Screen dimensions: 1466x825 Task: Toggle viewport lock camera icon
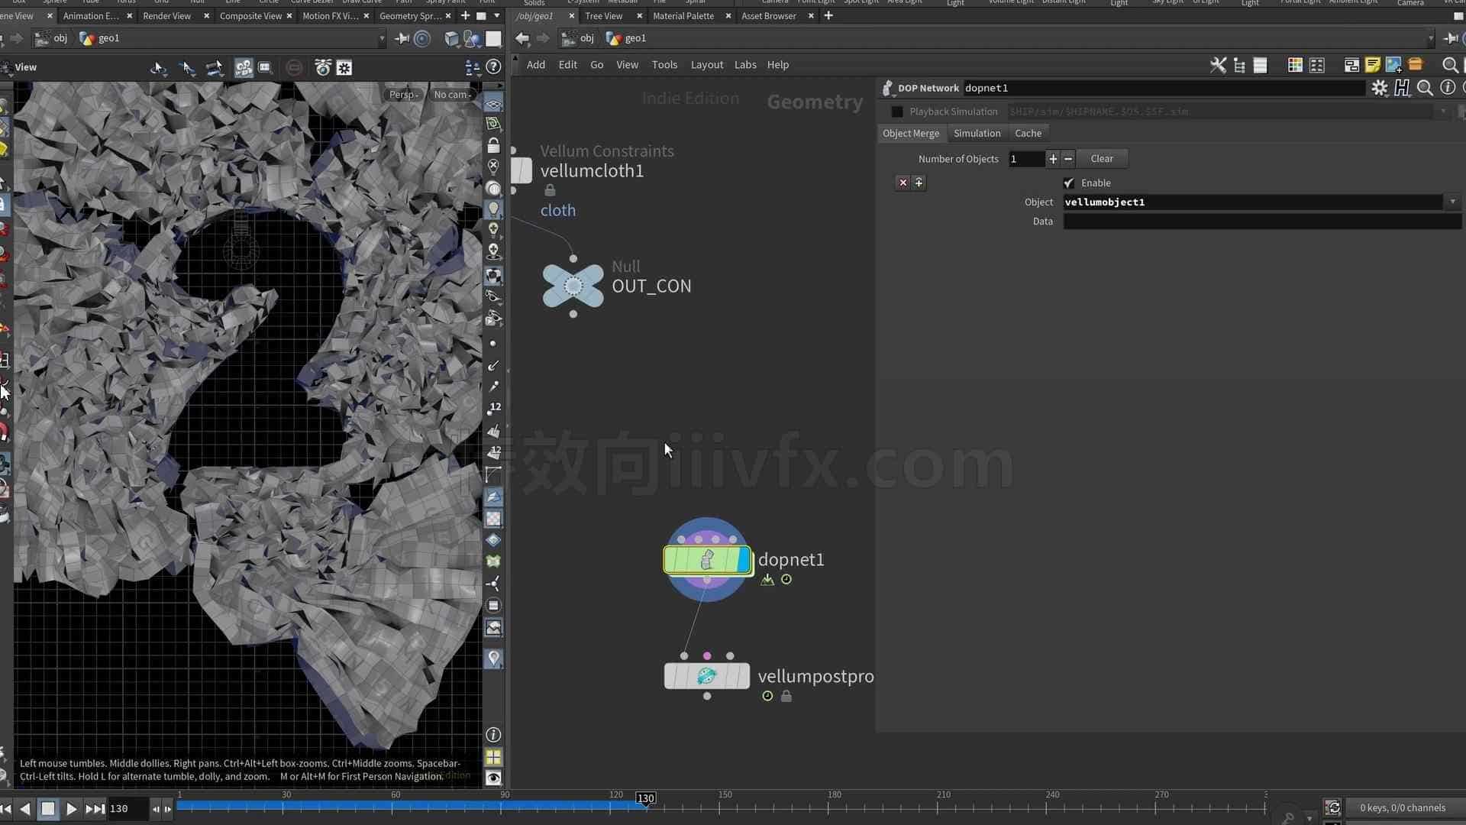pyautogui.click(x=493, y=145)
